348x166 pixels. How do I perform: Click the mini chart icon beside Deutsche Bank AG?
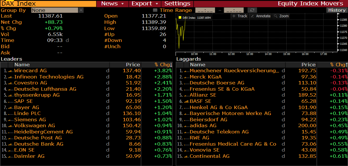(x=11, y=144)
